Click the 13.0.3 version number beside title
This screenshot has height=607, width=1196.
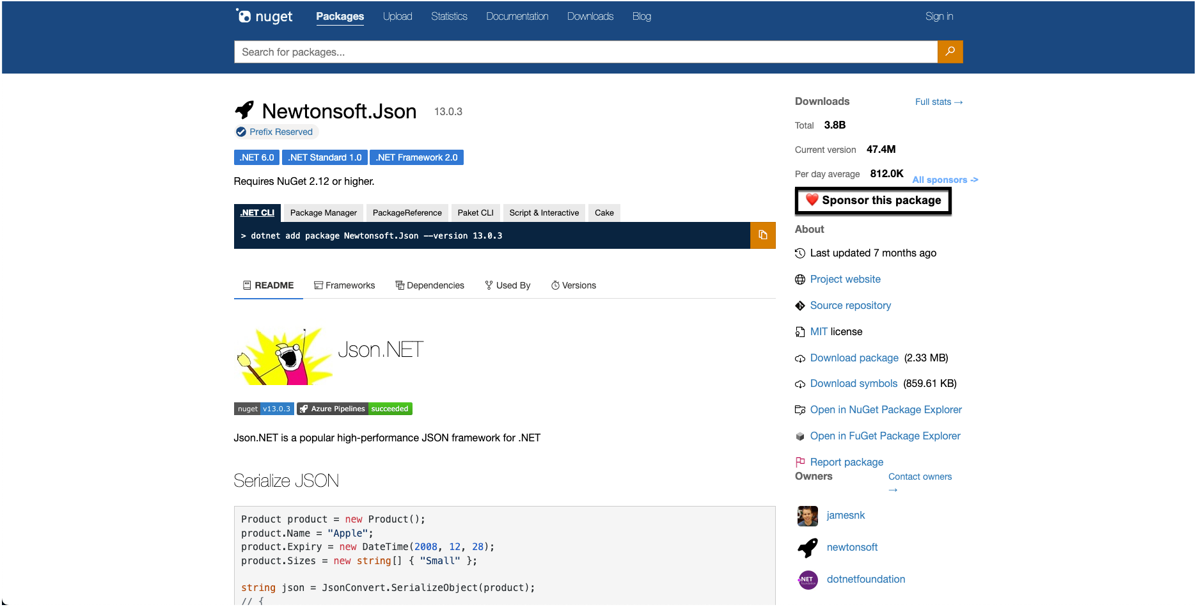click(x=448, y=112)
